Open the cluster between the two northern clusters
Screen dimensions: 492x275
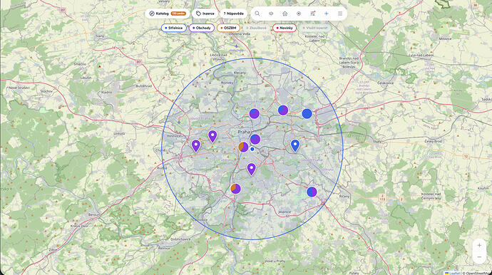pos(283,110)
